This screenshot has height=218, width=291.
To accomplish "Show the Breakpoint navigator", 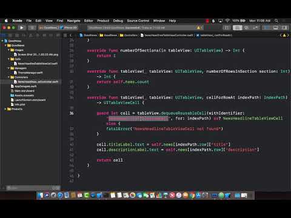I will pyautogui.click(x=51, y=35).
